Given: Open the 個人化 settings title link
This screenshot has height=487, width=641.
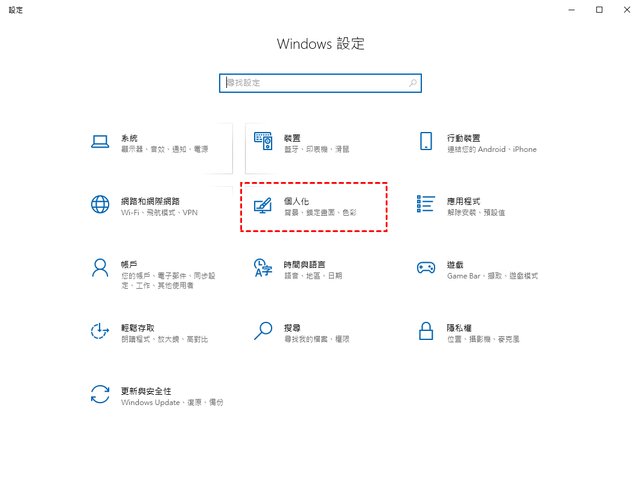Looking at the screenshot, I should coord(296,201).
